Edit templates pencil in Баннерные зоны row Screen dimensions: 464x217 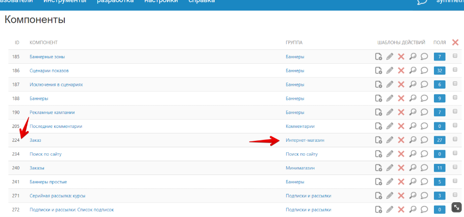390,57
